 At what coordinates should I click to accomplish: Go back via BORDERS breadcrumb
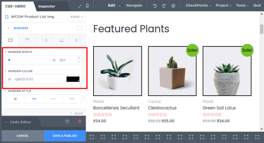tap(21, 28)
